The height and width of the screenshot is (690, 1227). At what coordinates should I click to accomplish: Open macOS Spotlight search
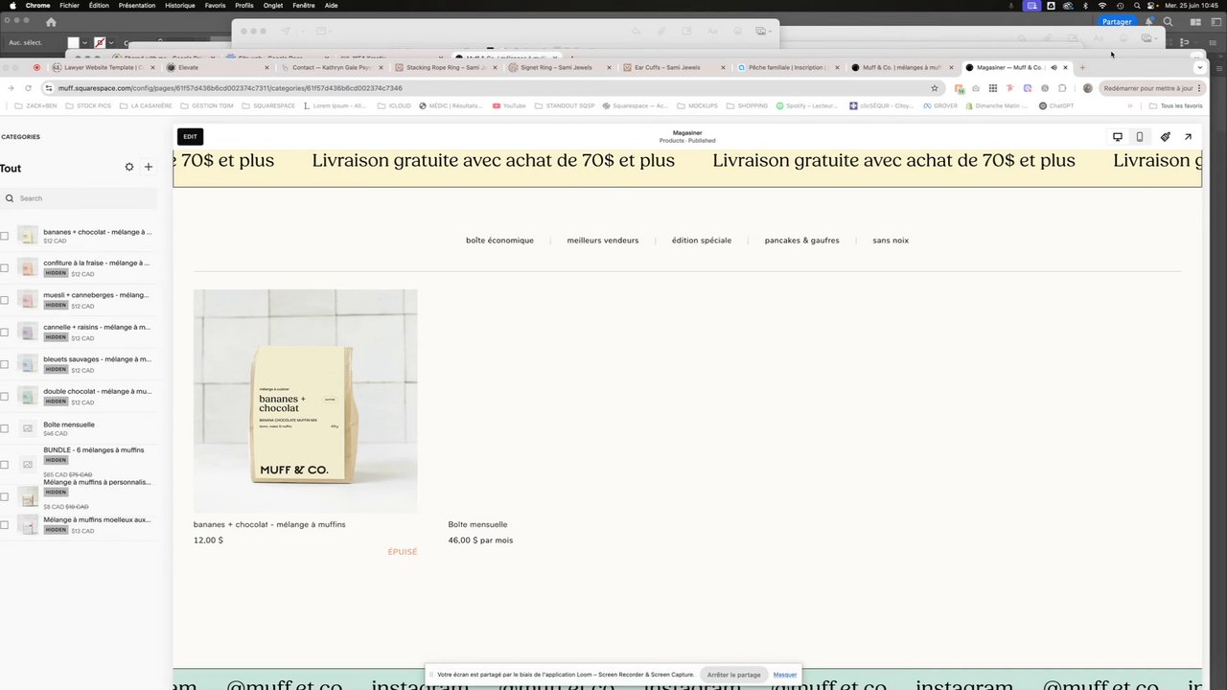tap(1137, 6)
